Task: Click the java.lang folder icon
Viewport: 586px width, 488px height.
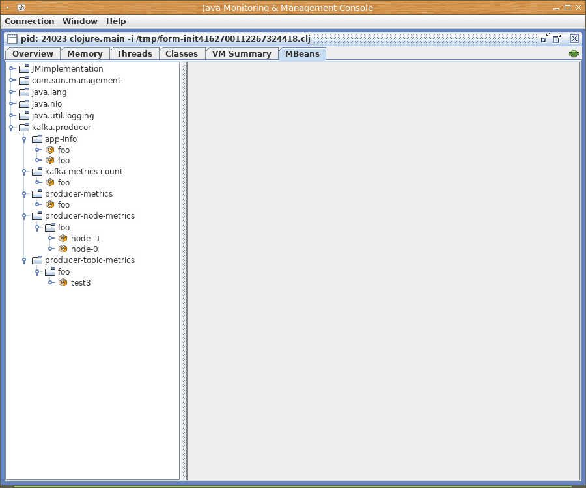Action: tap(24, 92)
